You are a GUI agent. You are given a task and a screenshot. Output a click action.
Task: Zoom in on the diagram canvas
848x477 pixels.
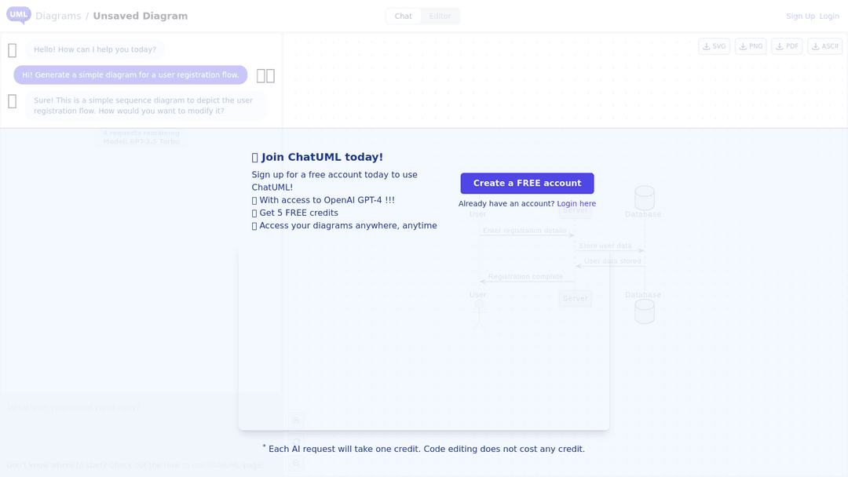(x=296, y=421)
